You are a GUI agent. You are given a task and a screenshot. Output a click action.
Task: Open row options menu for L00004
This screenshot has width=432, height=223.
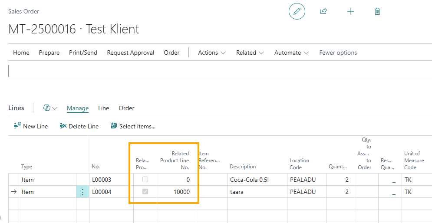tap(82, 192)
